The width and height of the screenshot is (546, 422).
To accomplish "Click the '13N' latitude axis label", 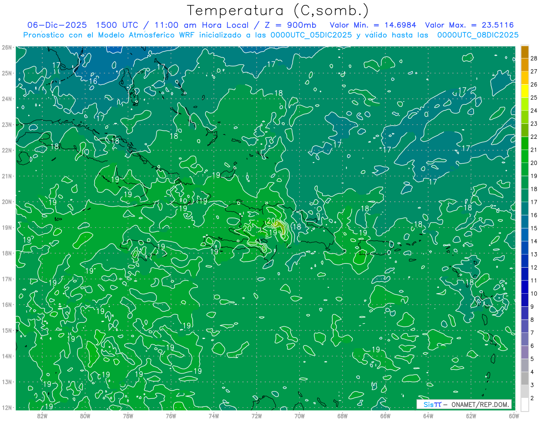I will point(7,381).
